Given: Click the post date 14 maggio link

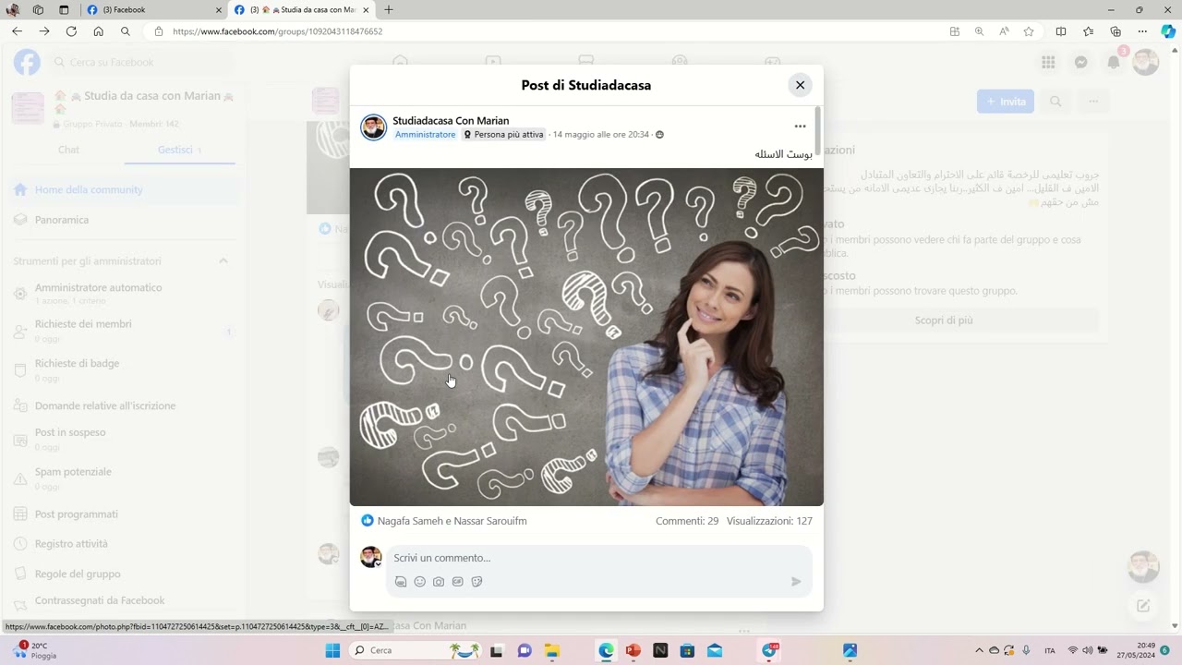Looking at the screenshot, I should tap(600, 135).
